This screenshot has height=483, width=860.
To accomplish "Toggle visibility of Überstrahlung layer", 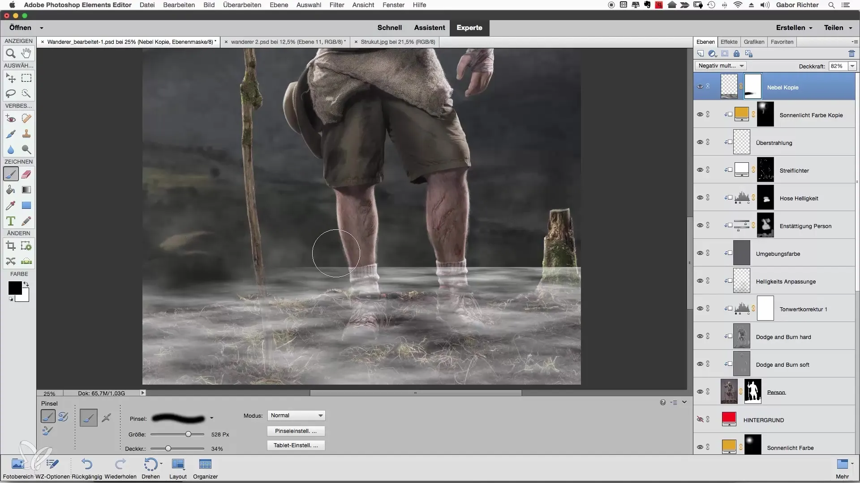I will (x=700, y=142).
